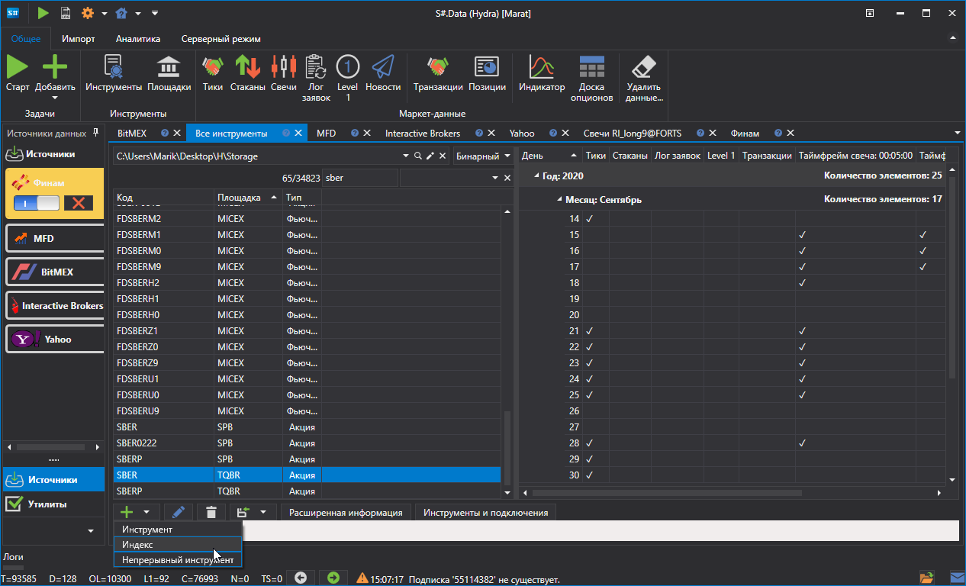Image resolution: width=966 pixels, height=586 pixels.
Task: Open Лог заявок order log
Action: click(316, 66)
